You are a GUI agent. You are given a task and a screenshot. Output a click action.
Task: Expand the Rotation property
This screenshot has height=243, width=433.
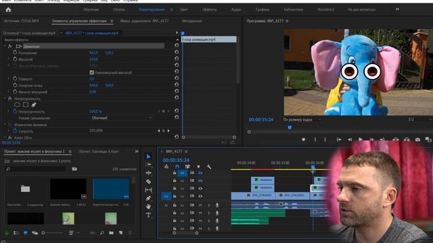pos(9,78)
